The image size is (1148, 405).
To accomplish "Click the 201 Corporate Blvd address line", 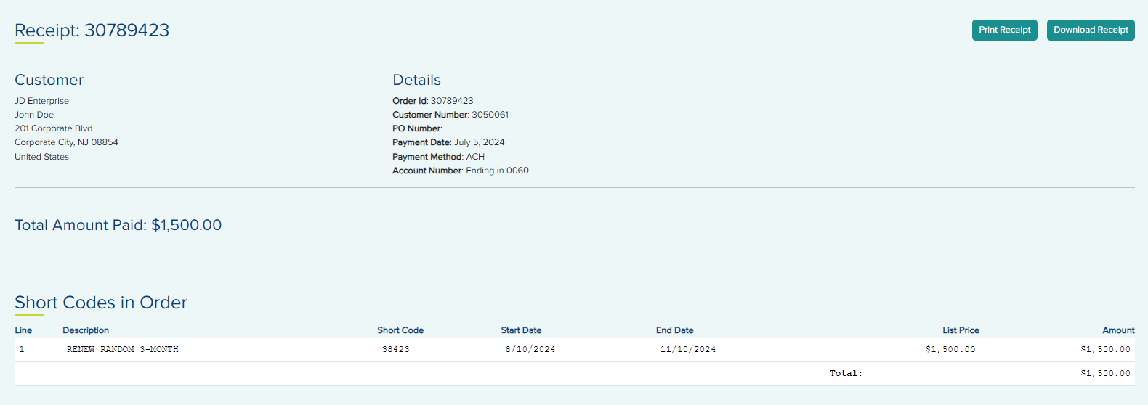I will [x=53, y=128].
